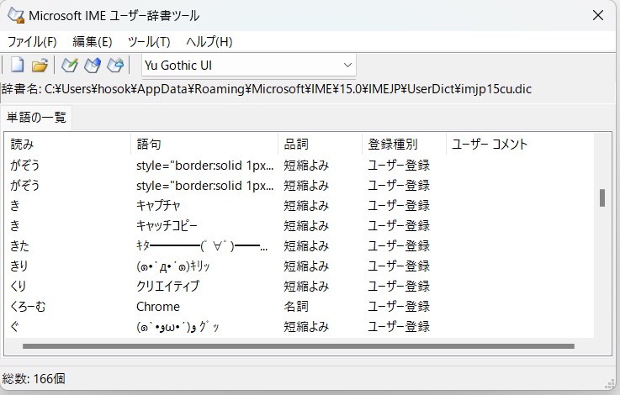The height and width of the screenshot is (395, 620).
Task: Click the new dictionary file icon
Action: point(17,65)
